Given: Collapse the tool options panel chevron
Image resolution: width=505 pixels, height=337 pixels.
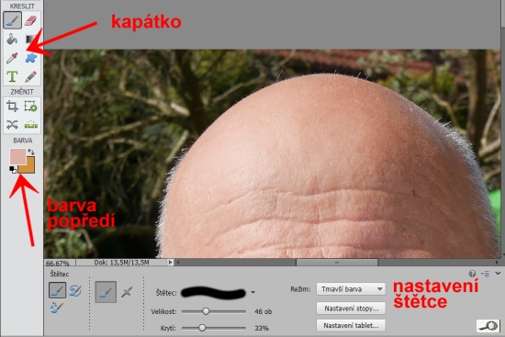Looking at the screenshot, I should point(498,274).
